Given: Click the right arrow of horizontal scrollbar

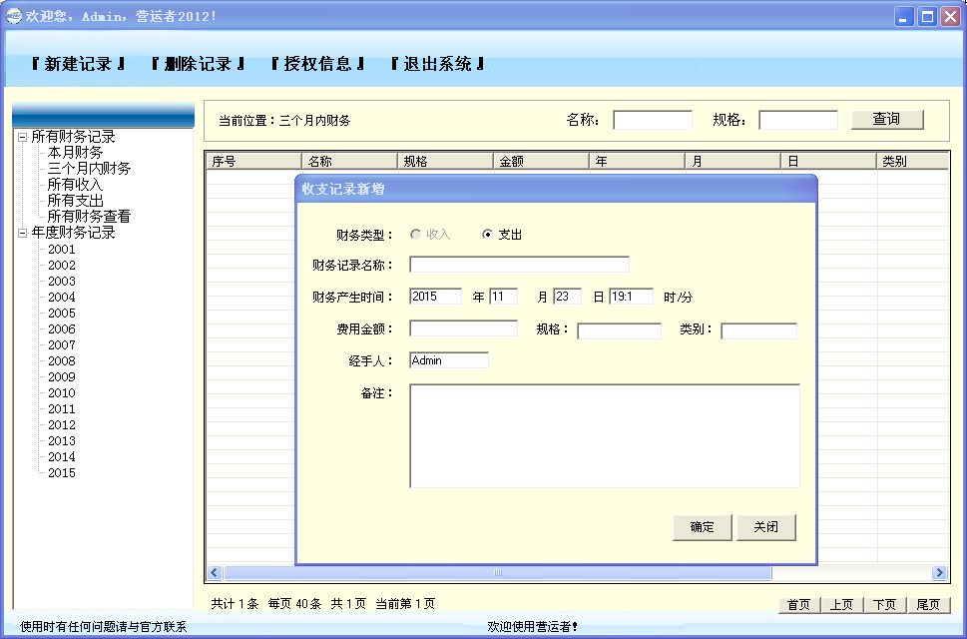Looking at the screenshot, I should tap(939, 572).
